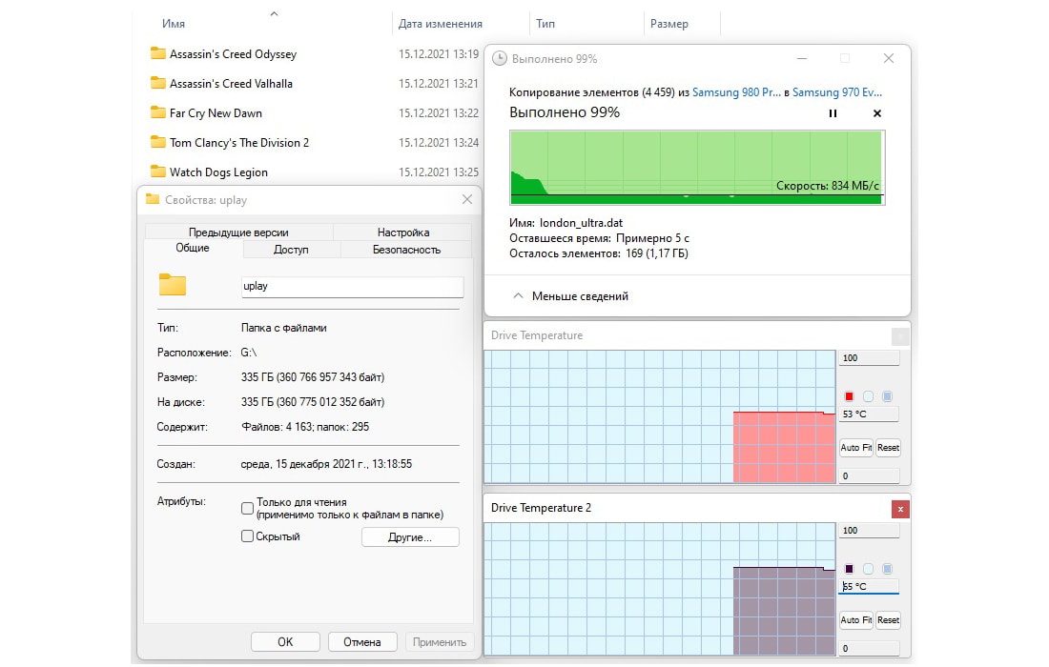Enable the 'Только для чтения' checkbox

[x=248, y=508]
